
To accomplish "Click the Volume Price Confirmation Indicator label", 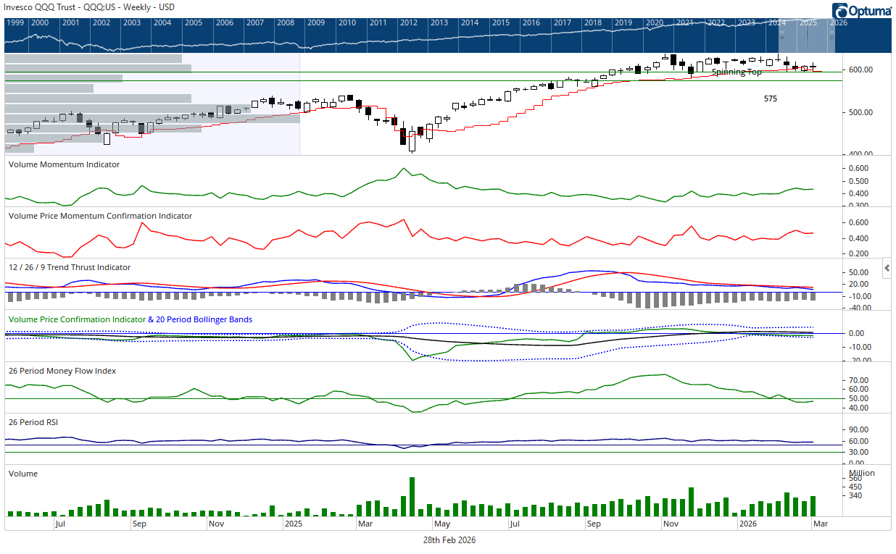I will point(77,319).
